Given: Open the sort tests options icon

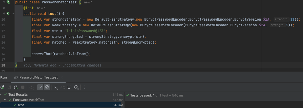Looking at the screenshot, I should click(x=56, y=87).
